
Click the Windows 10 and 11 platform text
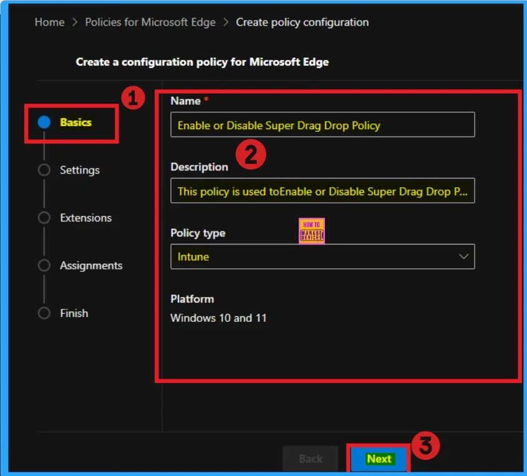218,318
